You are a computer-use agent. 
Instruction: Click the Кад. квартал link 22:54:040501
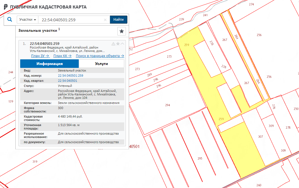[x=68, y=81]
